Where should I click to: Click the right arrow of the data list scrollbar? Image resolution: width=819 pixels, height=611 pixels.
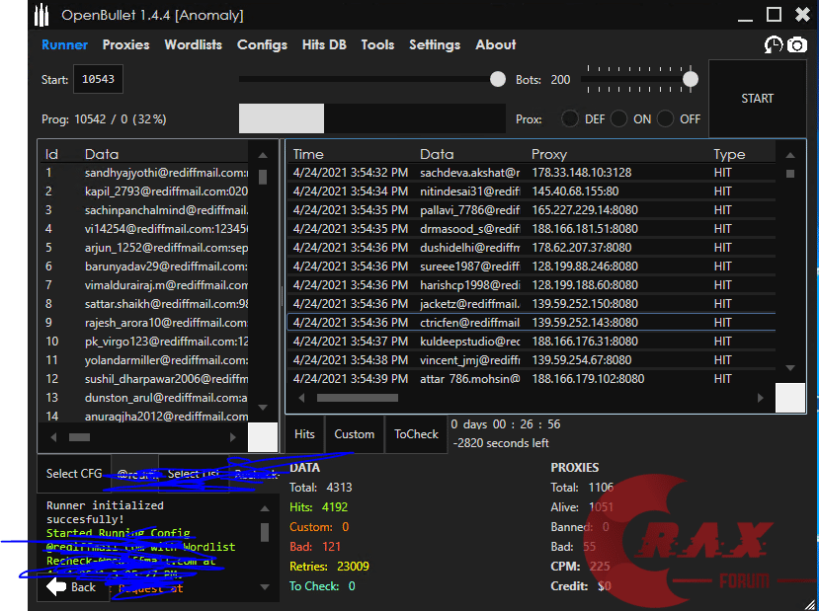tap(234, 436)
